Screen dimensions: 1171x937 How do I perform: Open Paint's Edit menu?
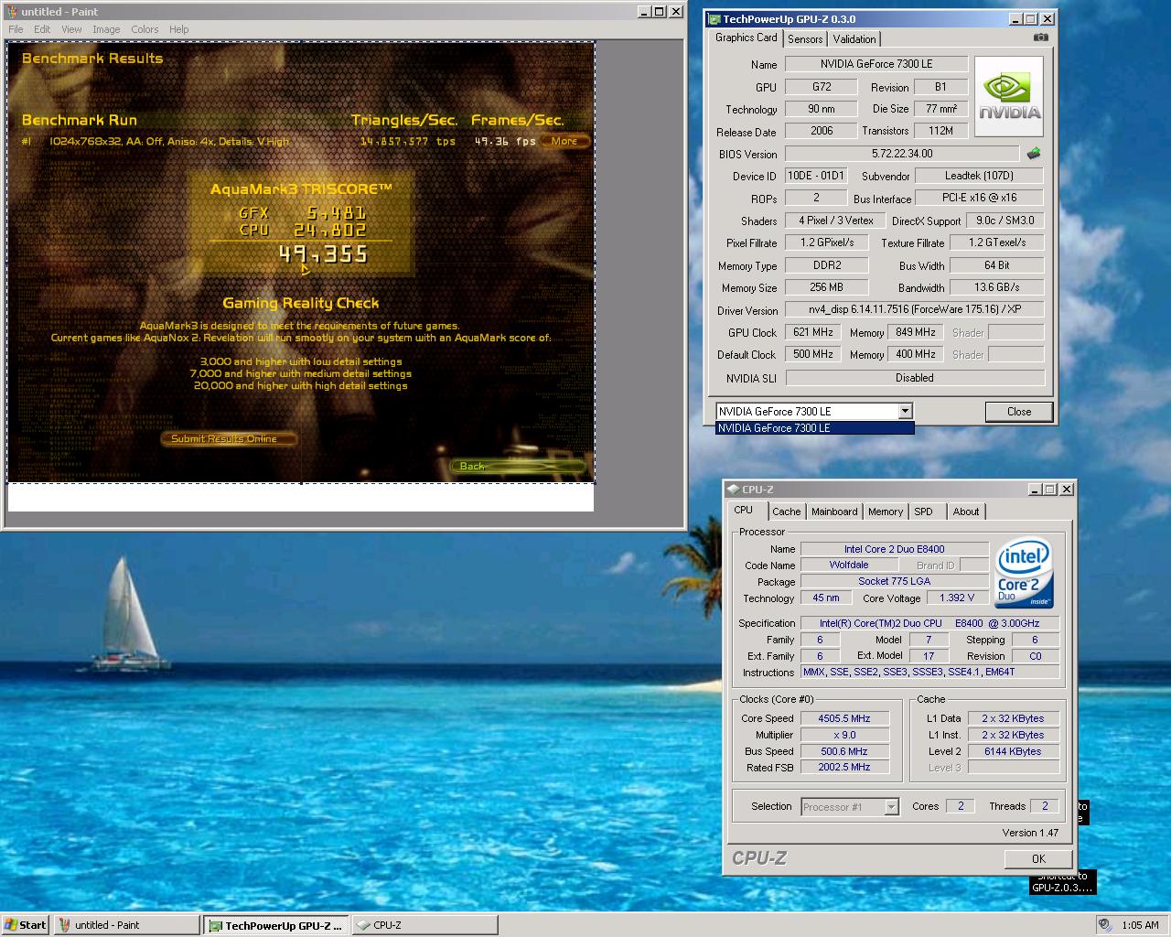point(42,29)
